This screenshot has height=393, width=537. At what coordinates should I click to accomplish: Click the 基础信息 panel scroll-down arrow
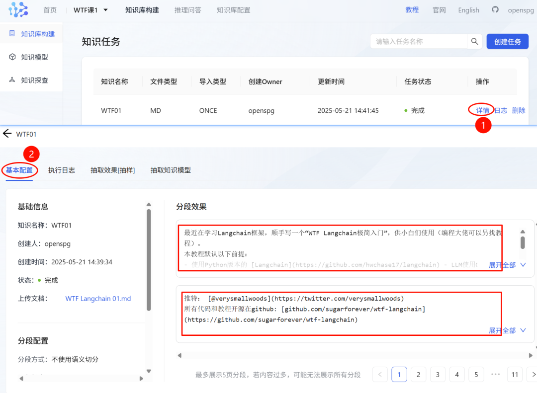tap(149, 371)
